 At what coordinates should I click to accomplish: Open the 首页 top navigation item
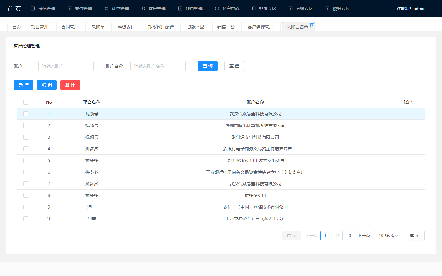[14, 9]
